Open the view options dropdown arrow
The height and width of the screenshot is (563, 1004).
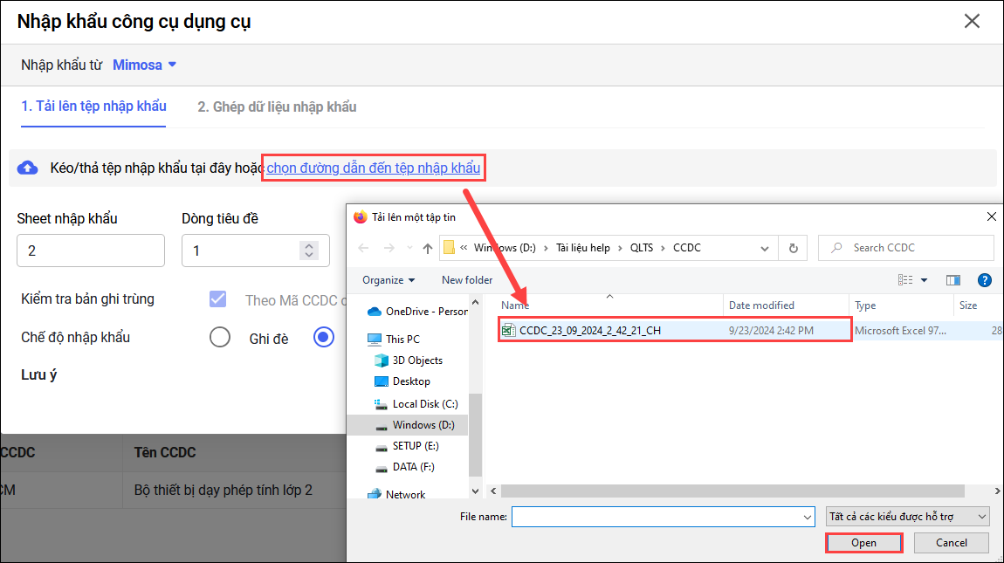click(x=924, y=280)
